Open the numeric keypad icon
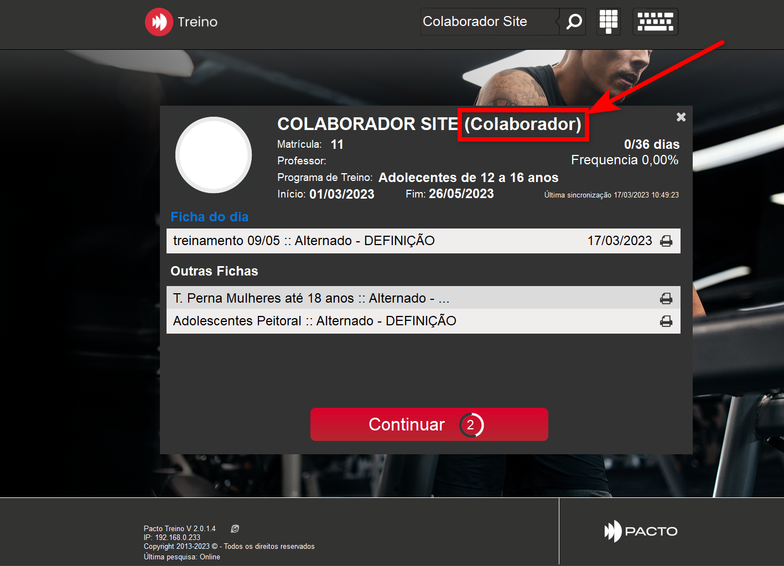Screen dimensions: 784x566 (609, 22)
